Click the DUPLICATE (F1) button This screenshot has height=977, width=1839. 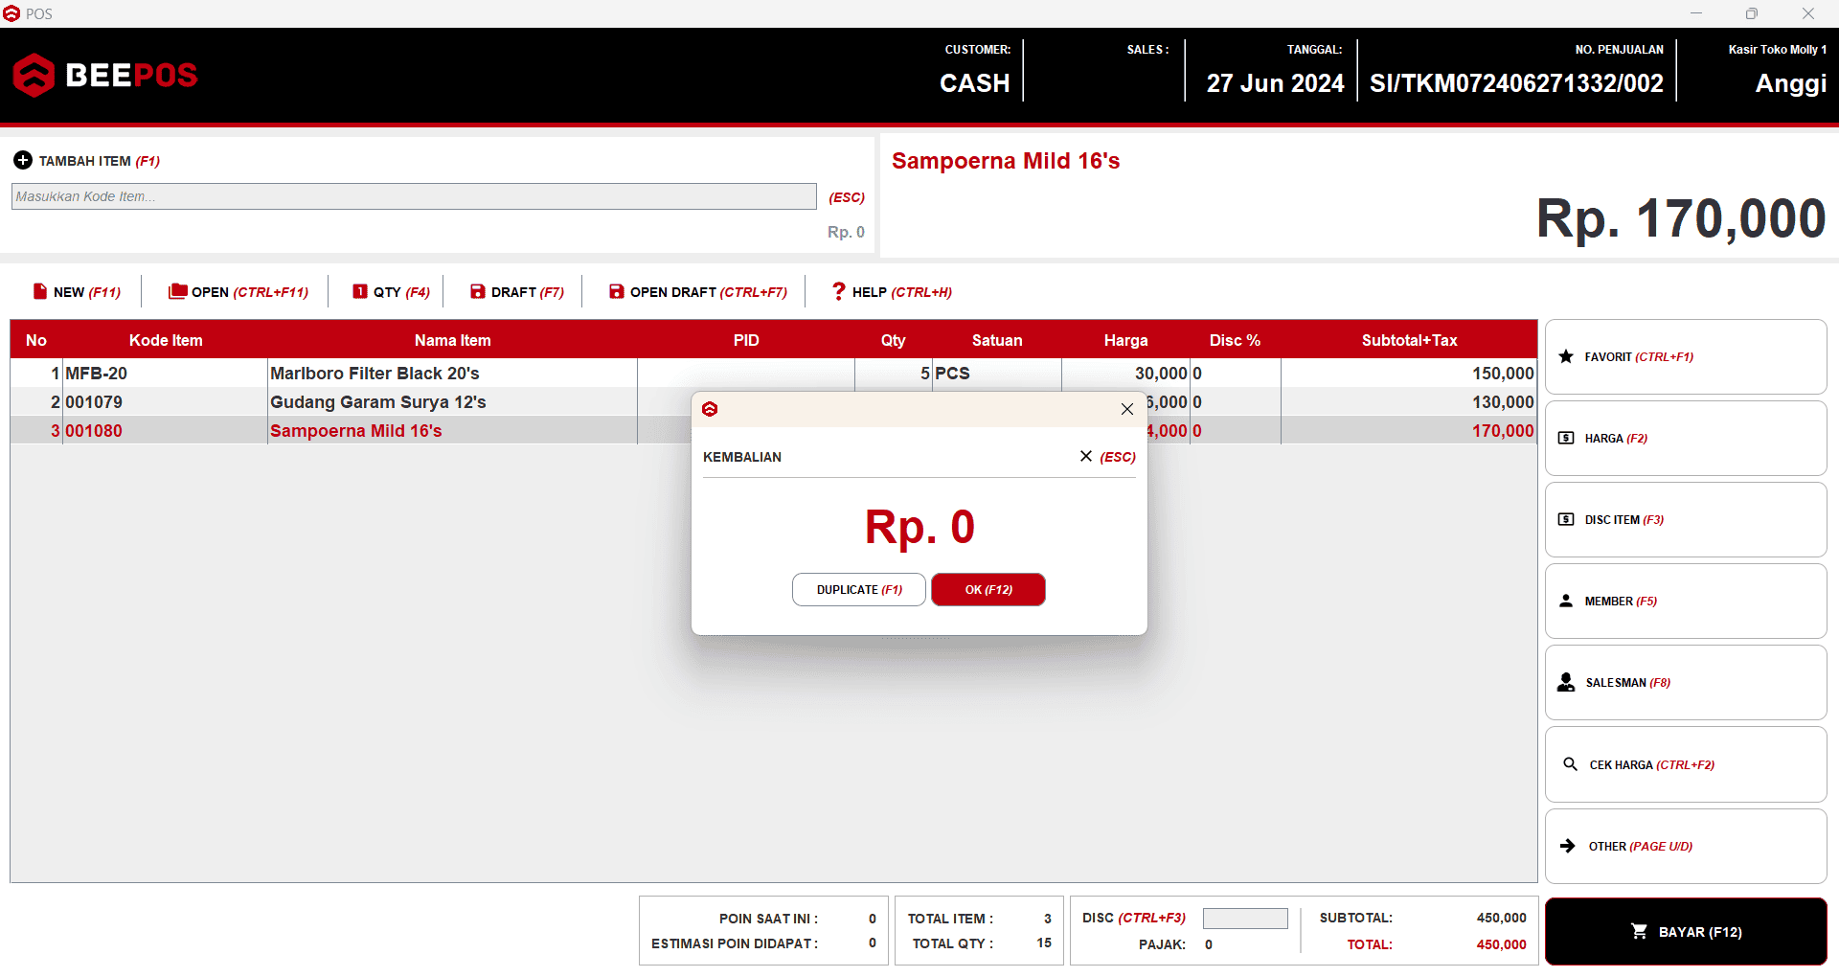coord(859,589)
